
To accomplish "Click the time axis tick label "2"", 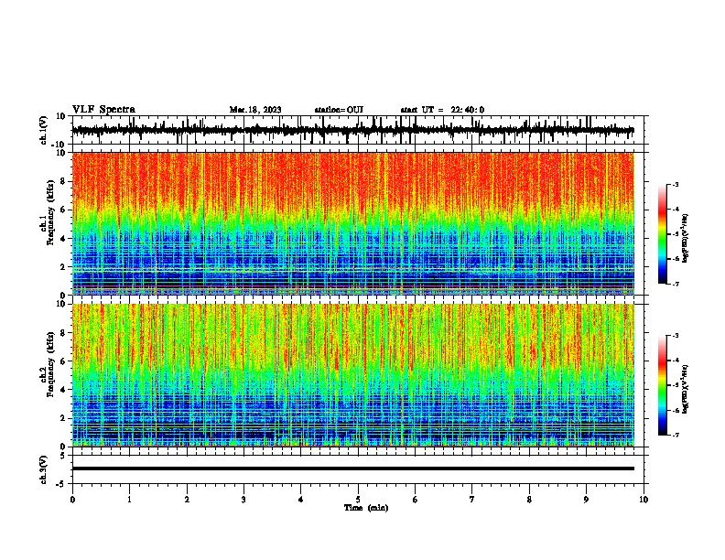I will pos(187,500).
